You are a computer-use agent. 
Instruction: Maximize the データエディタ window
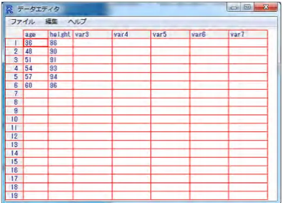click(247, 7)
